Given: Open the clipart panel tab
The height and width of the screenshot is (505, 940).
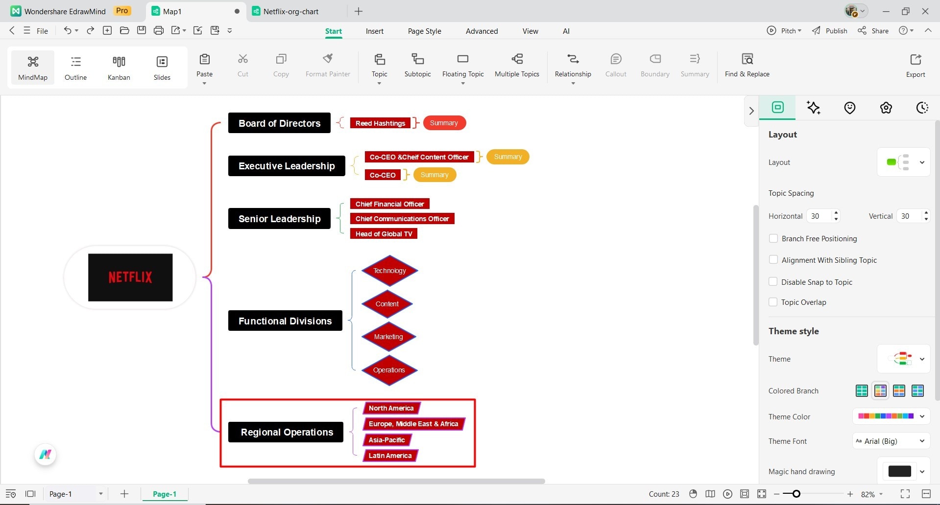Looking at the screenshot, I should point(886,108).
